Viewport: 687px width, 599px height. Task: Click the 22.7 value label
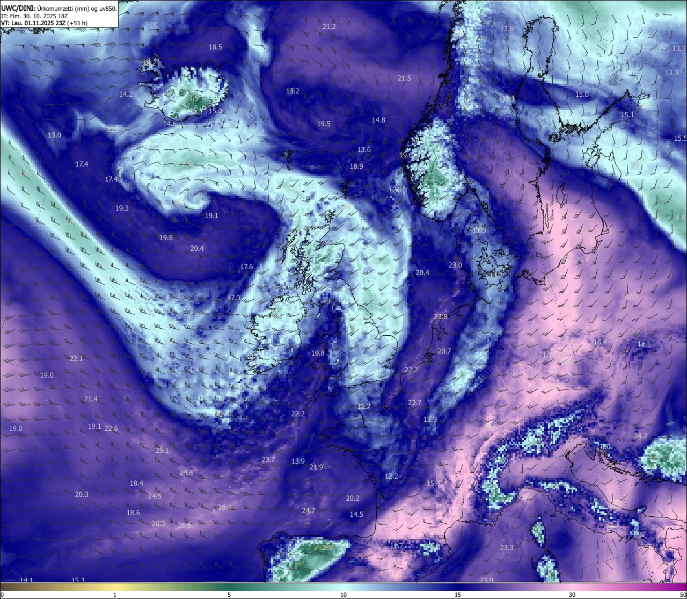[x=414, y=403]
